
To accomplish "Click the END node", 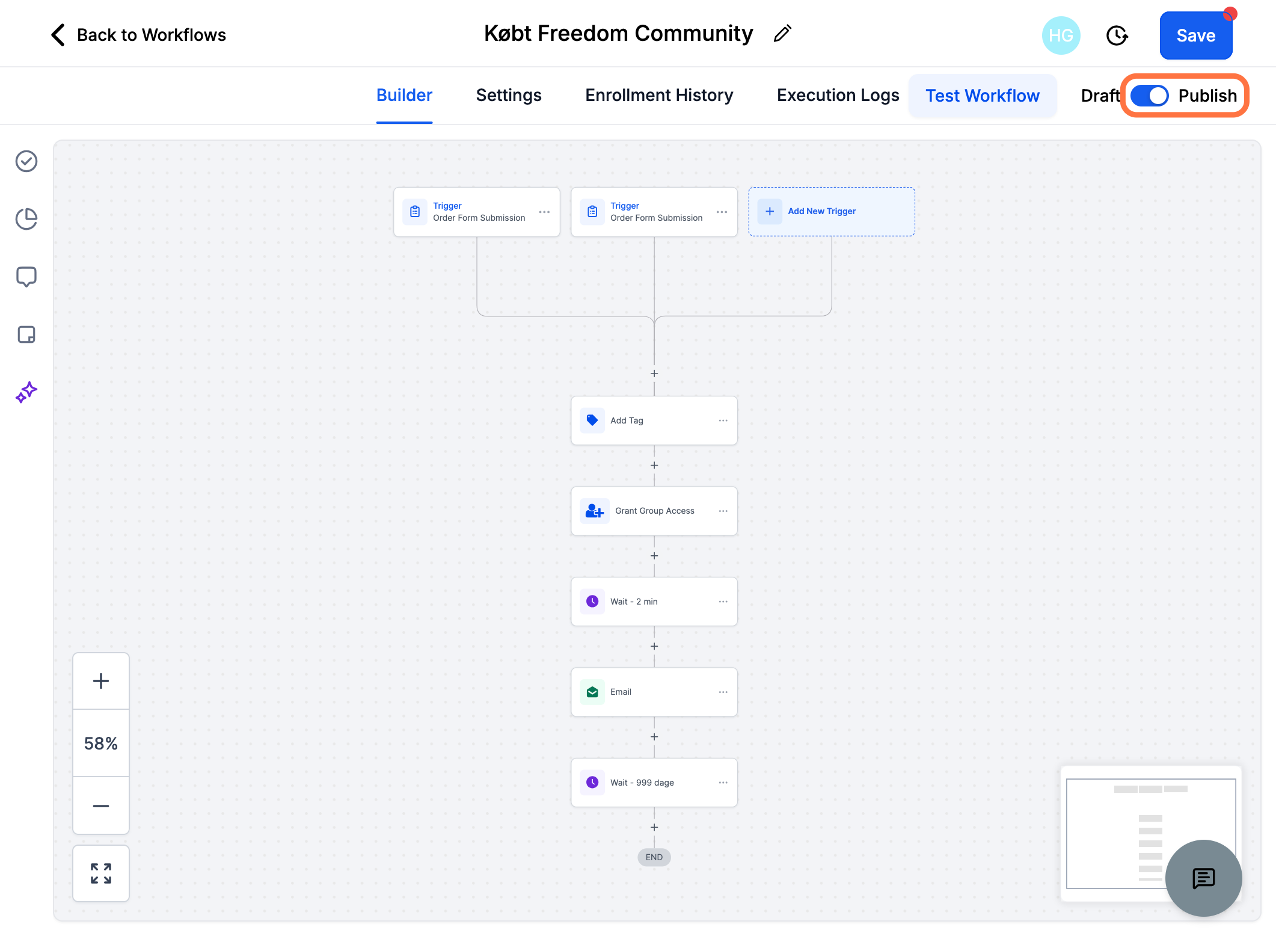I will click(654, 857).
